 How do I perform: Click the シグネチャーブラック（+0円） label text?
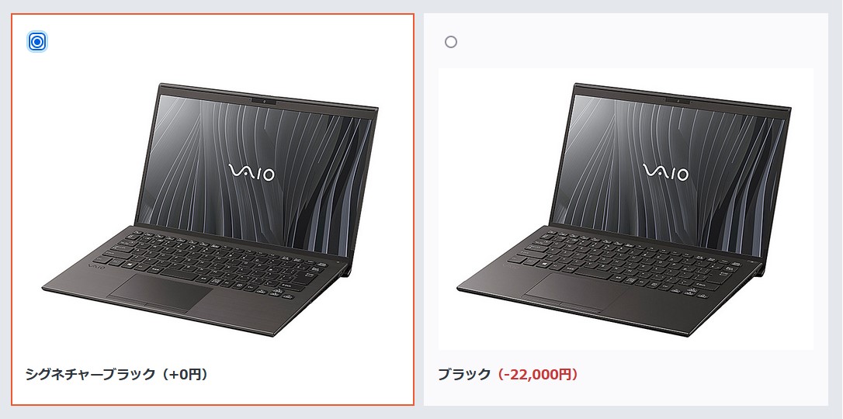pos(116,375)
